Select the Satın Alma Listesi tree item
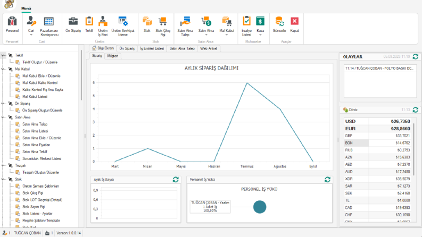422x237 pixels. pos(35,131)
